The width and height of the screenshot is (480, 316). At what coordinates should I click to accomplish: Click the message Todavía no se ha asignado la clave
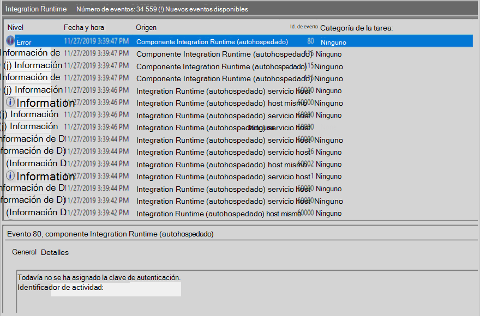pos(99,277)
